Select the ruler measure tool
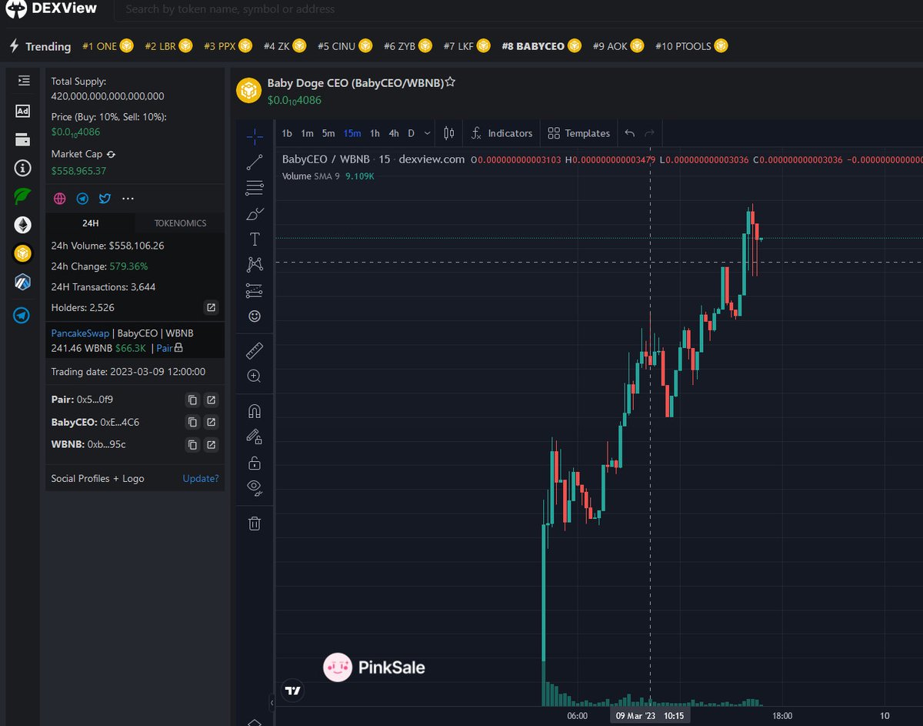Viewport: 923px width, 726px height. coord(255,351)
